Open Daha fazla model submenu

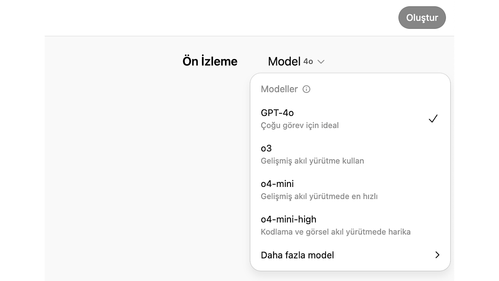coord(350,255)
